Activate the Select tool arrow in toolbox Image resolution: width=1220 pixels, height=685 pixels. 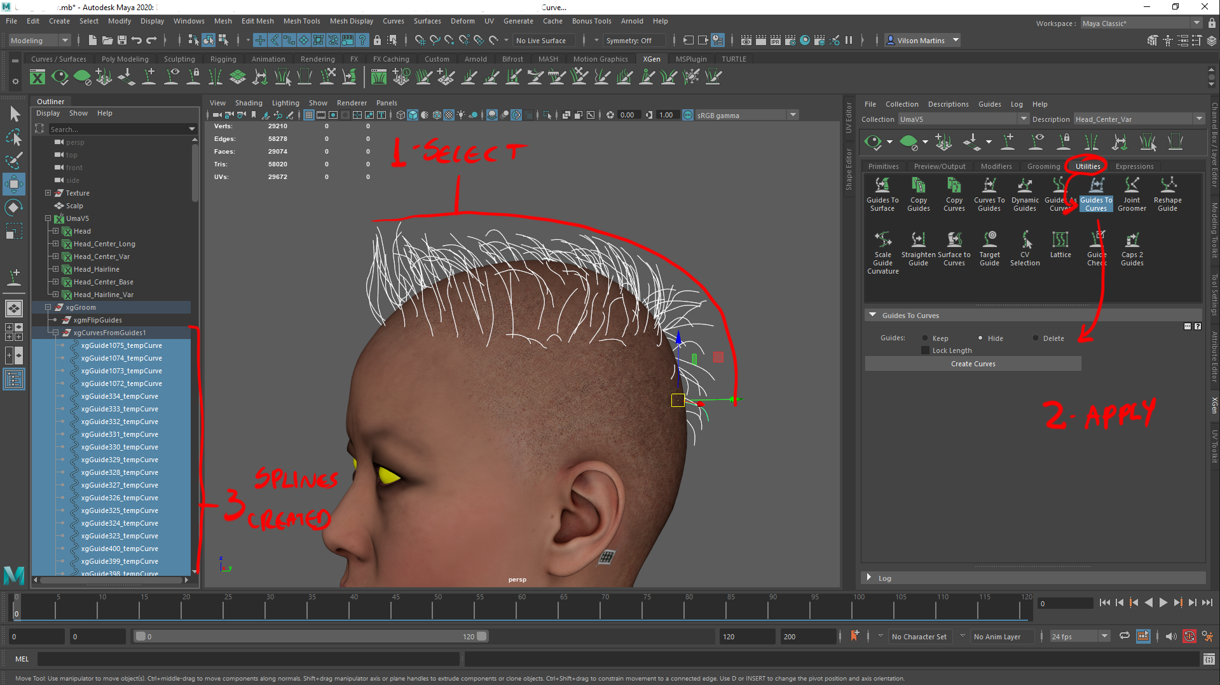[14, 114]
